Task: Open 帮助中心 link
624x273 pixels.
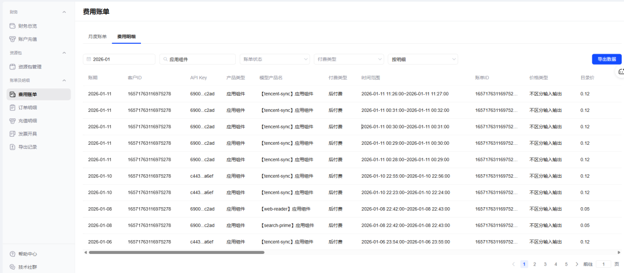Action: pyautogui.click(x=28, y=254)
